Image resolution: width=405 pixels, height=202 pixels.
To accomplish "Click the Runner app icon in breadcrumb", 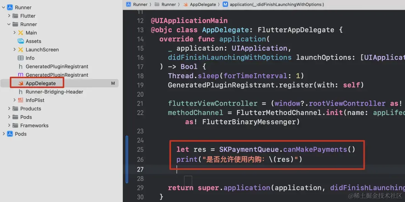I will coord(129,4).
